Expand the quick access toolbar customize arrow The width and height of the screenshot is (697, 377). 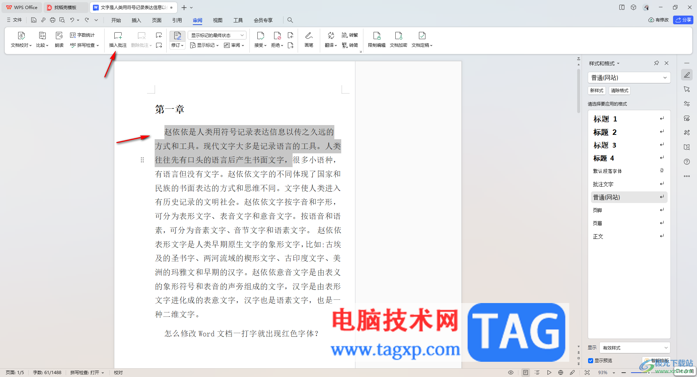[96, 20]
